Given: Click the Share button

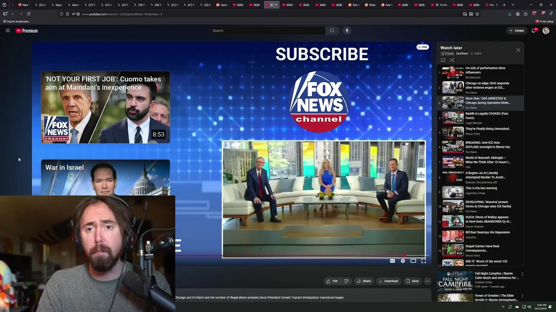Looking at the screenshot, I should pyautogui.click(x=364, y=281).
